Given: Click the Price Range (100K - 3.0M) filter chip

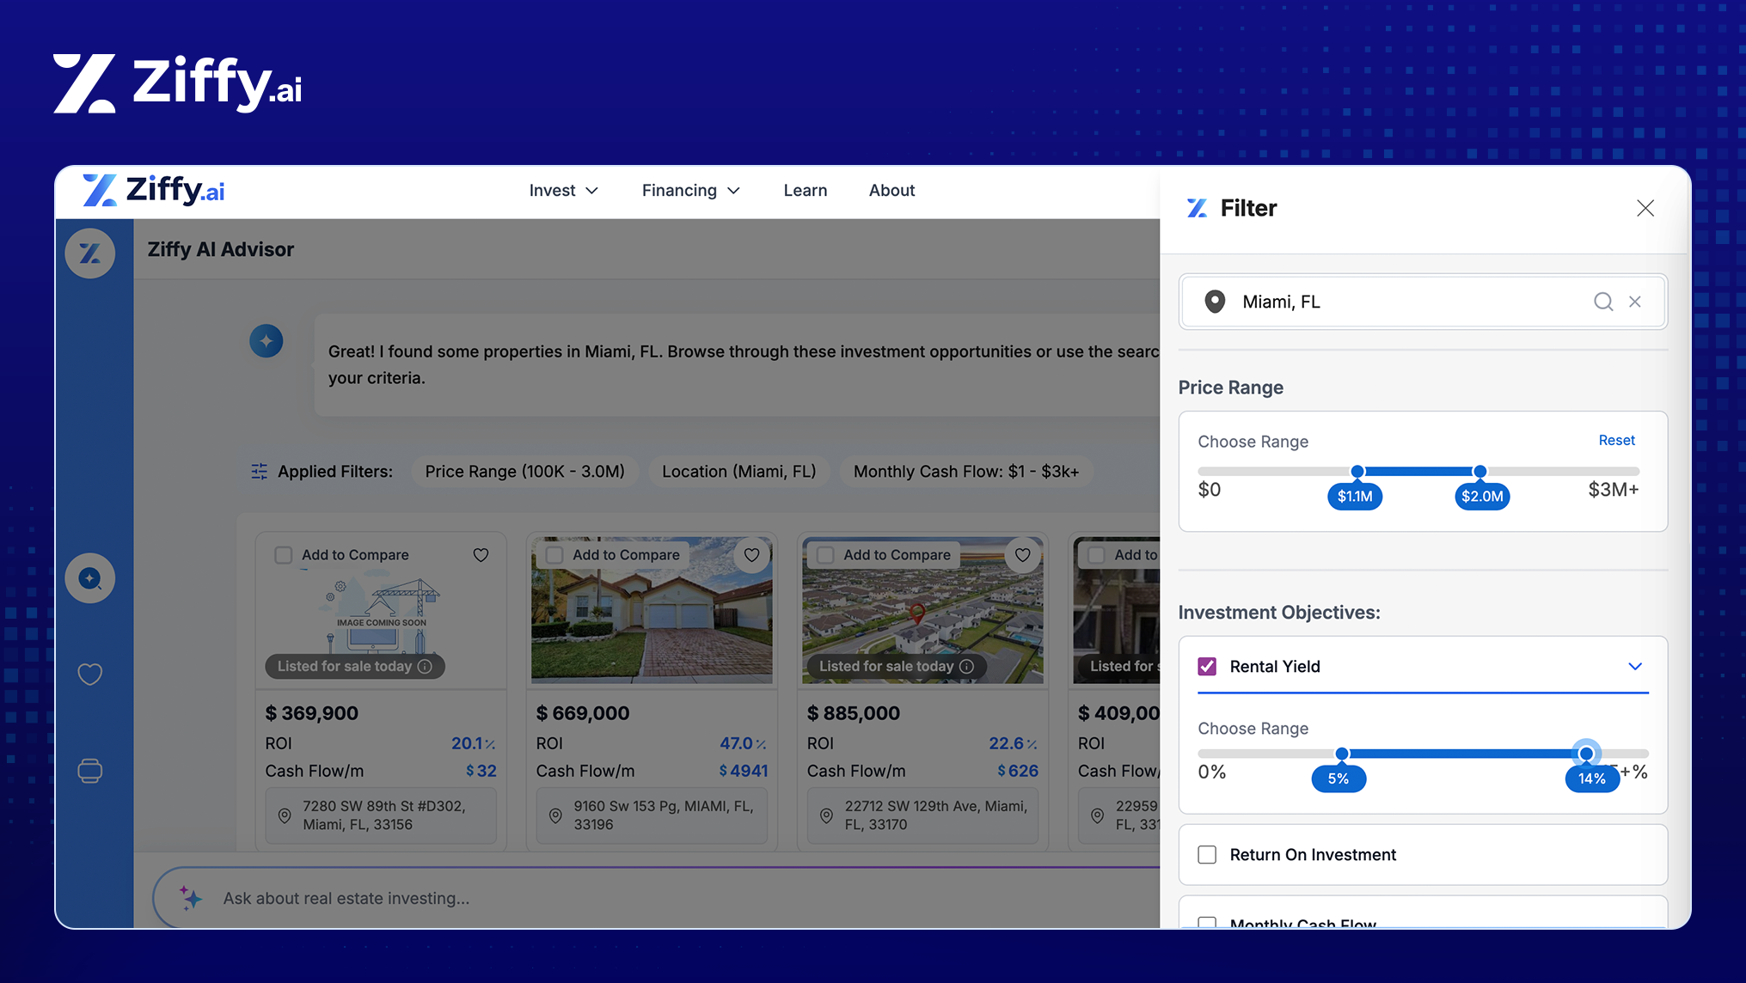Looking at the screenshot, I should coord(524,472).
